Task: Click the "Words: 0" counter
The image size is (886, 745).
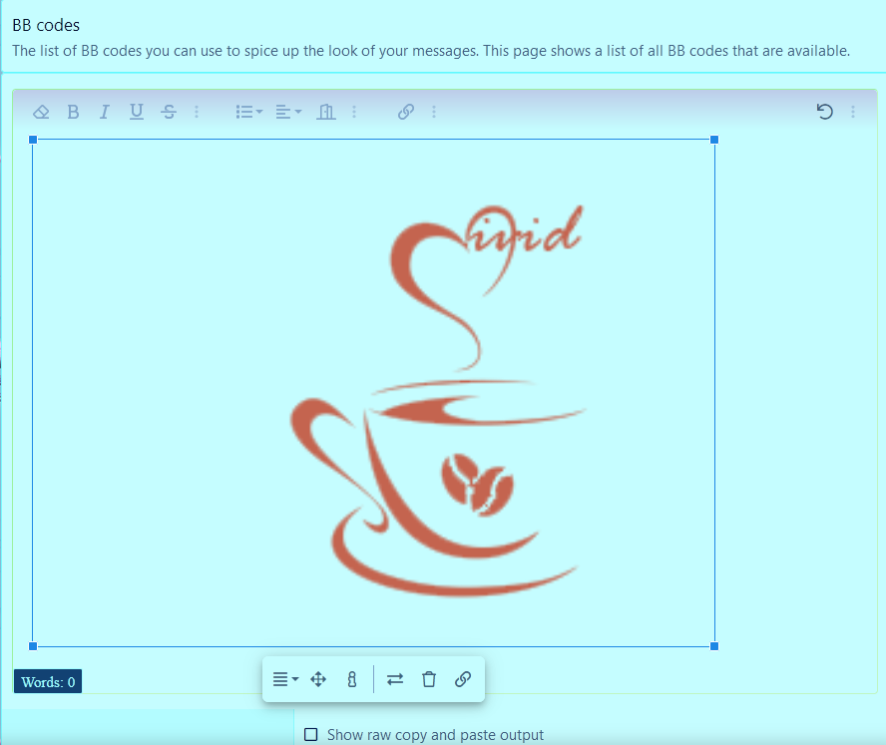Action: coord(48,682)
